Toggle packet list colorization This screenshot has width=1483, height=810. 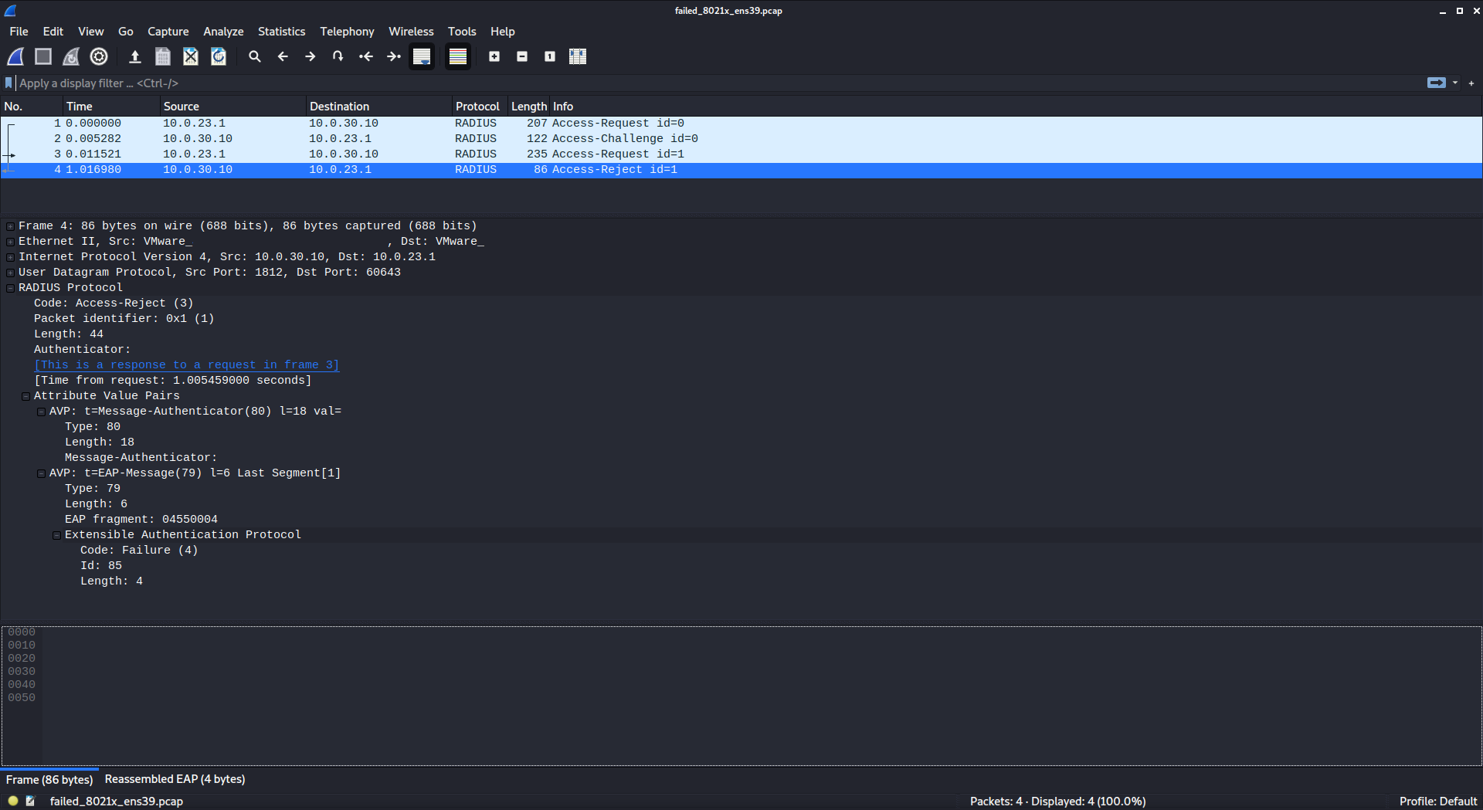pos(458,56)
